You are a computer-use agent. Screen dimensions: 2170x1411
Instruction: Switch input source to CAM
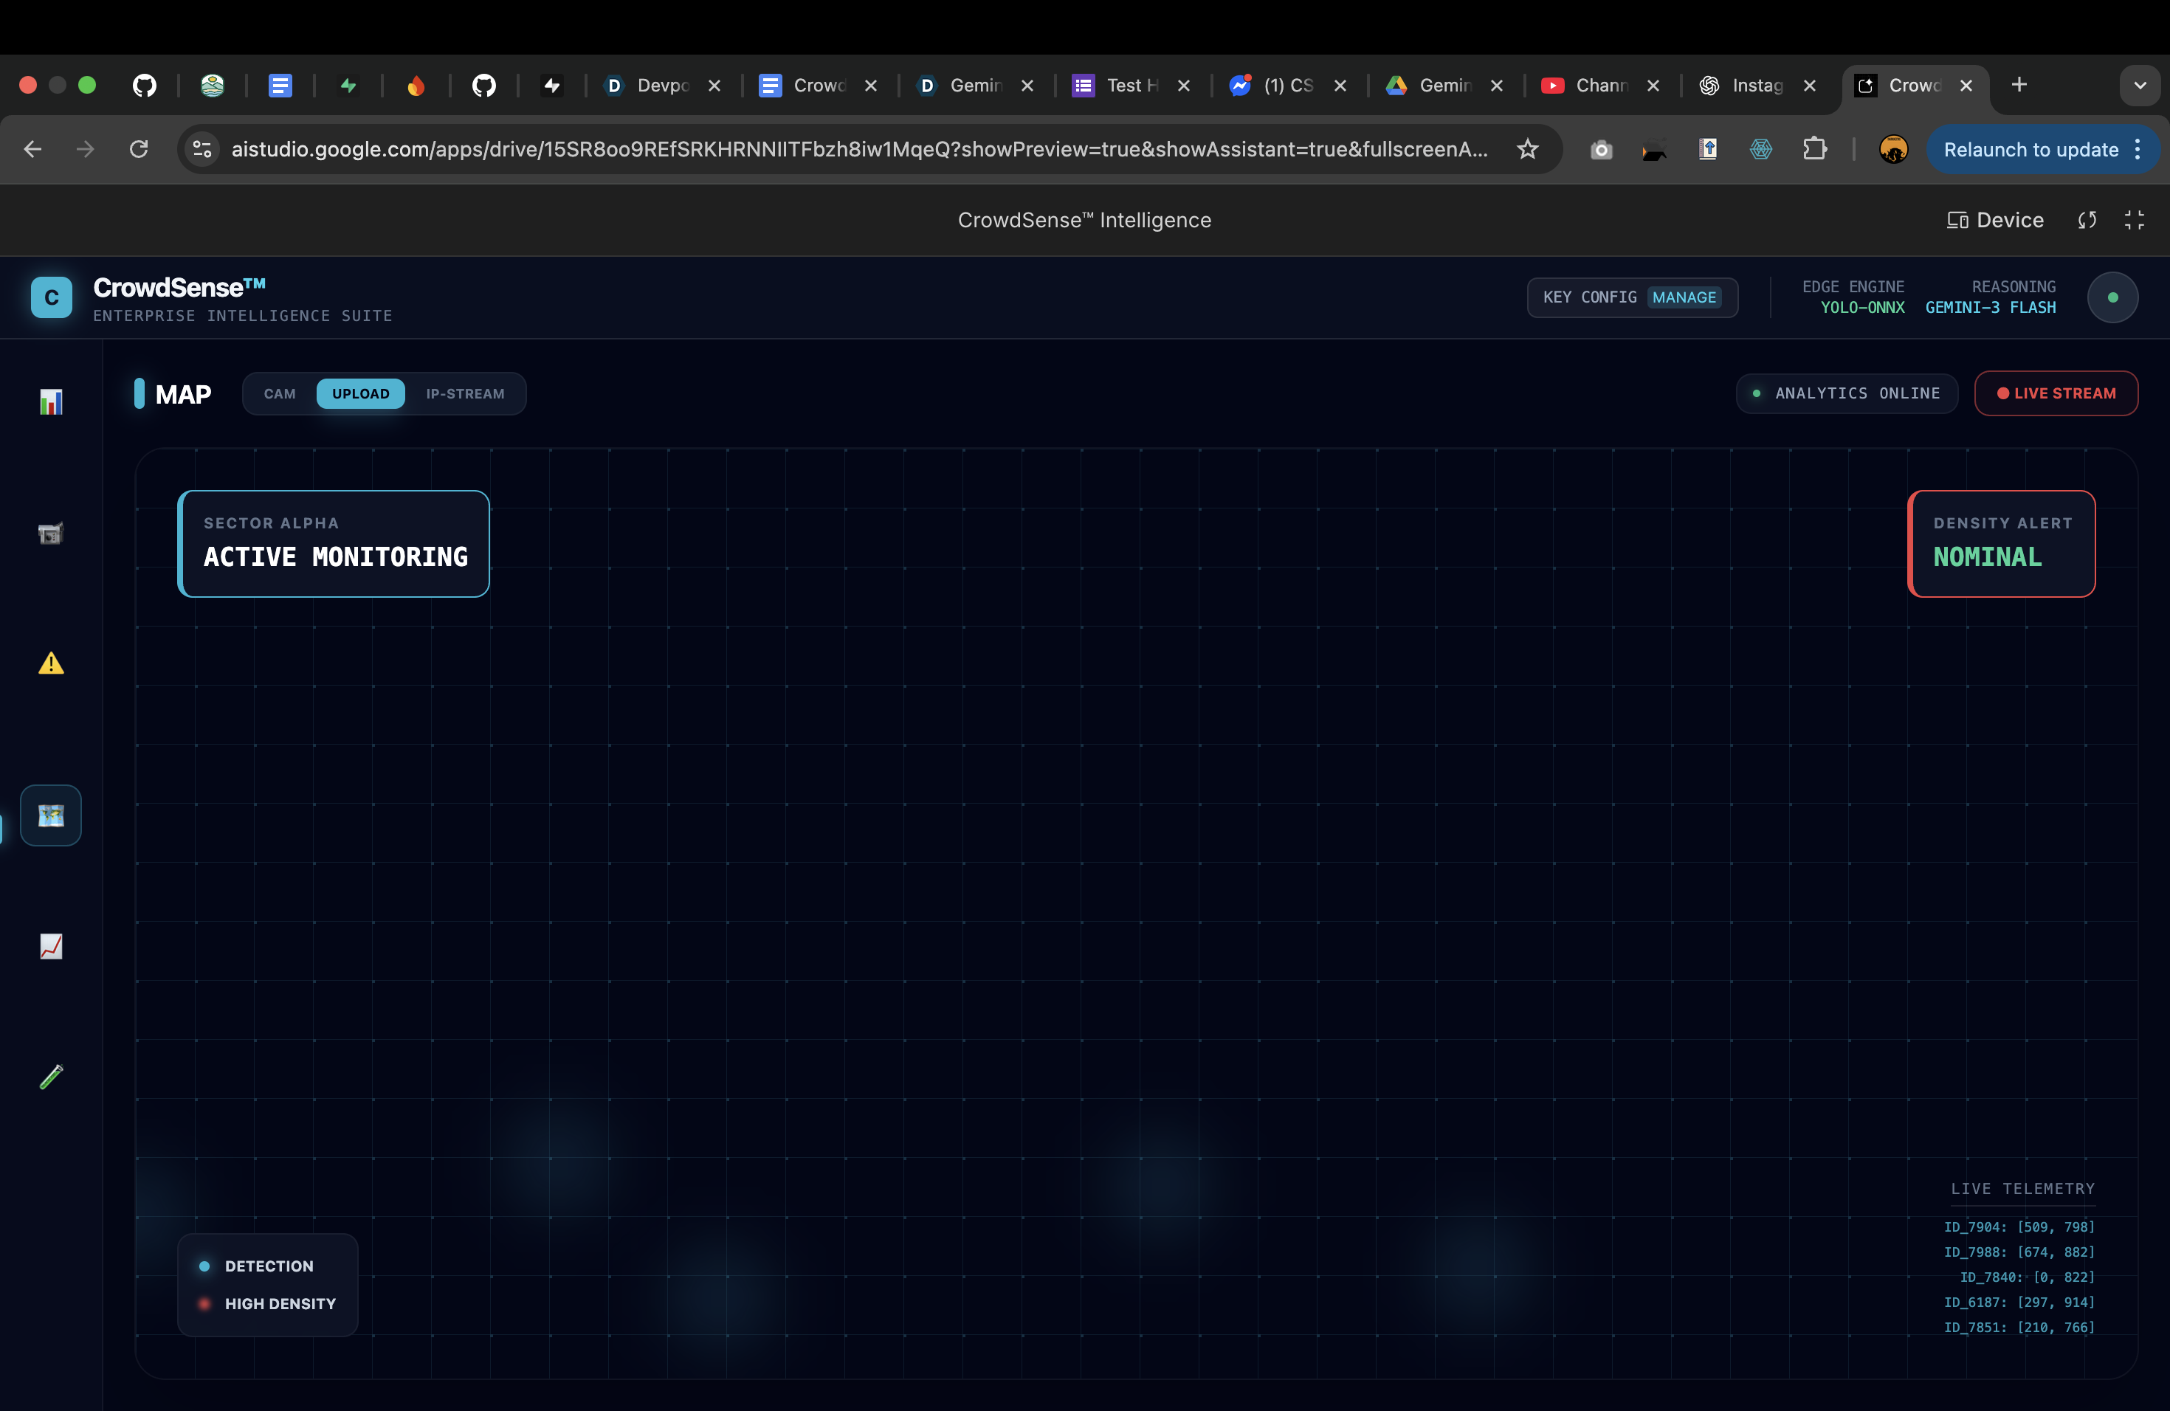(x=280, y=394)
